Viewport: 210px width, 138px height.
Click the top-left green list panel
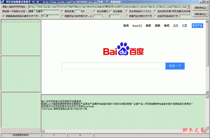coord(21,37)
